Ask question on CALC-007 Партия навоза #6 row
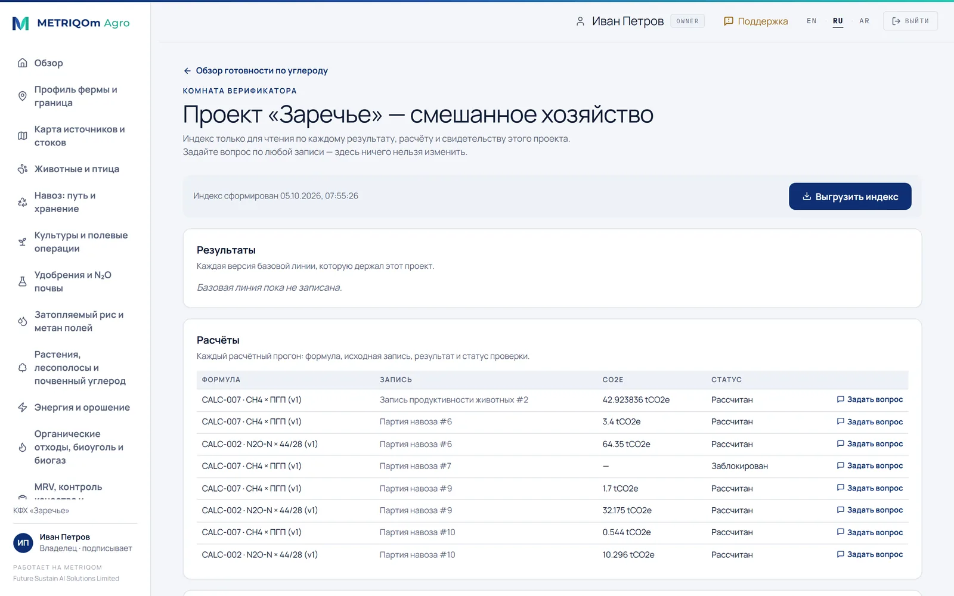This screenshot has height=596, width=954. click(869, 422)
